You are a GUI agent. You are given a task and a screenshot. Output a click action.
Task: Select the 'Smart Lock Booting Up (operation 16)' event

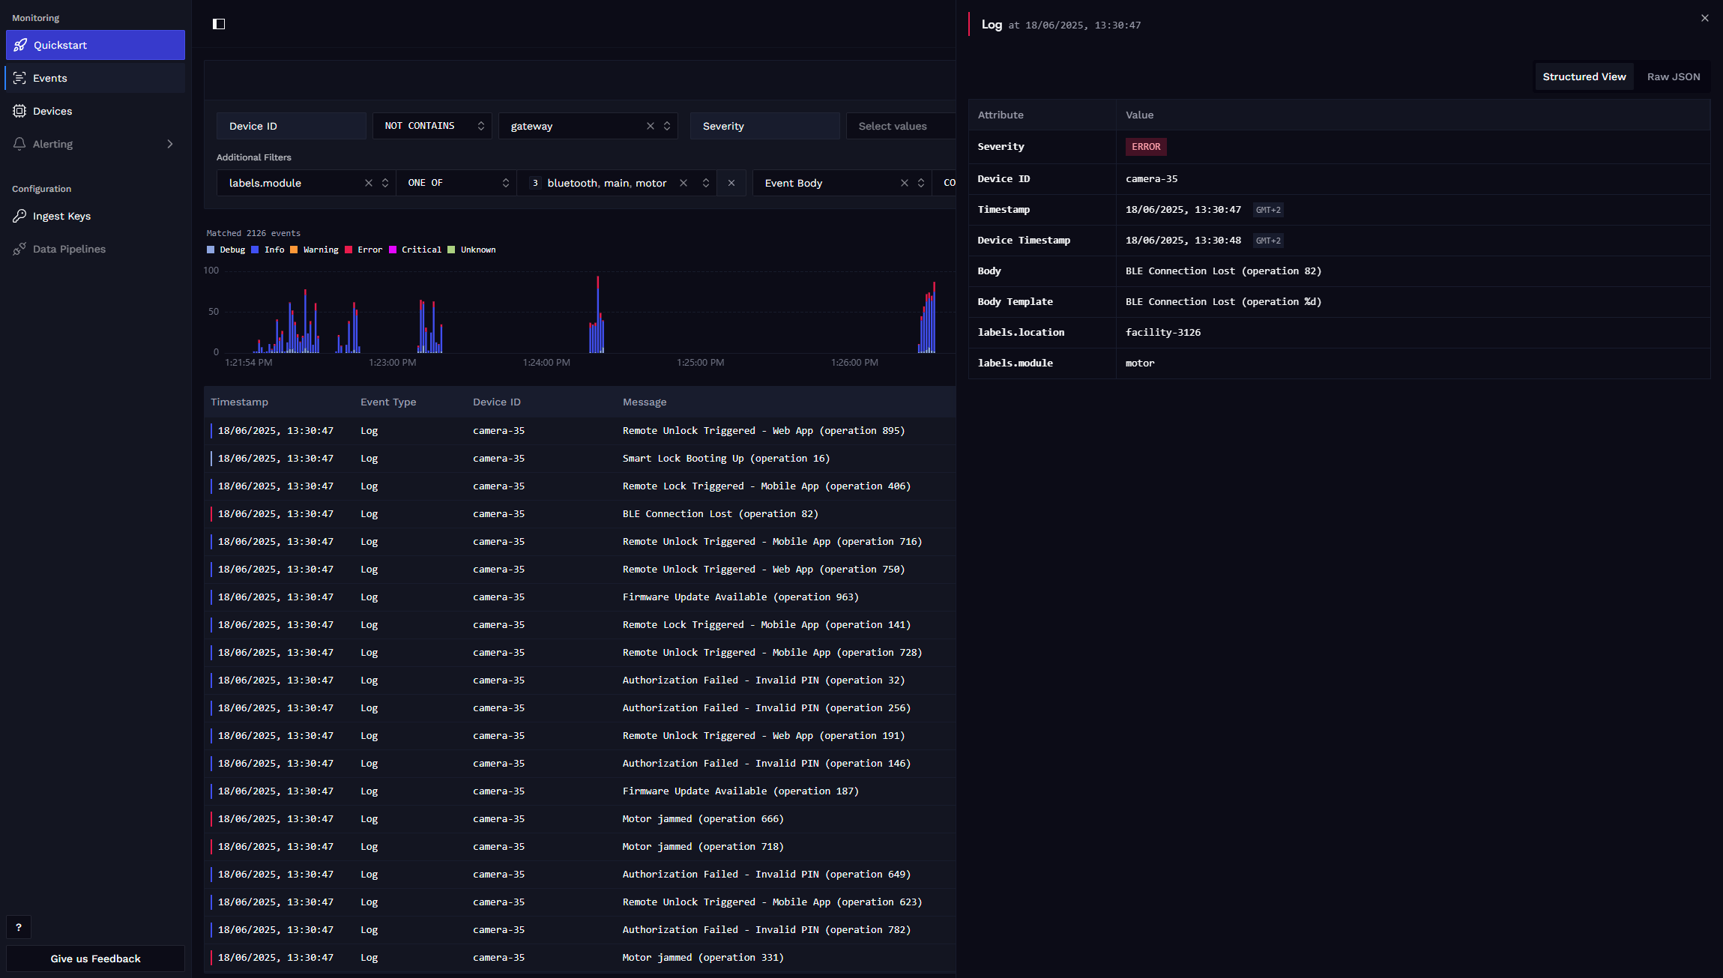tap(580, 459)
